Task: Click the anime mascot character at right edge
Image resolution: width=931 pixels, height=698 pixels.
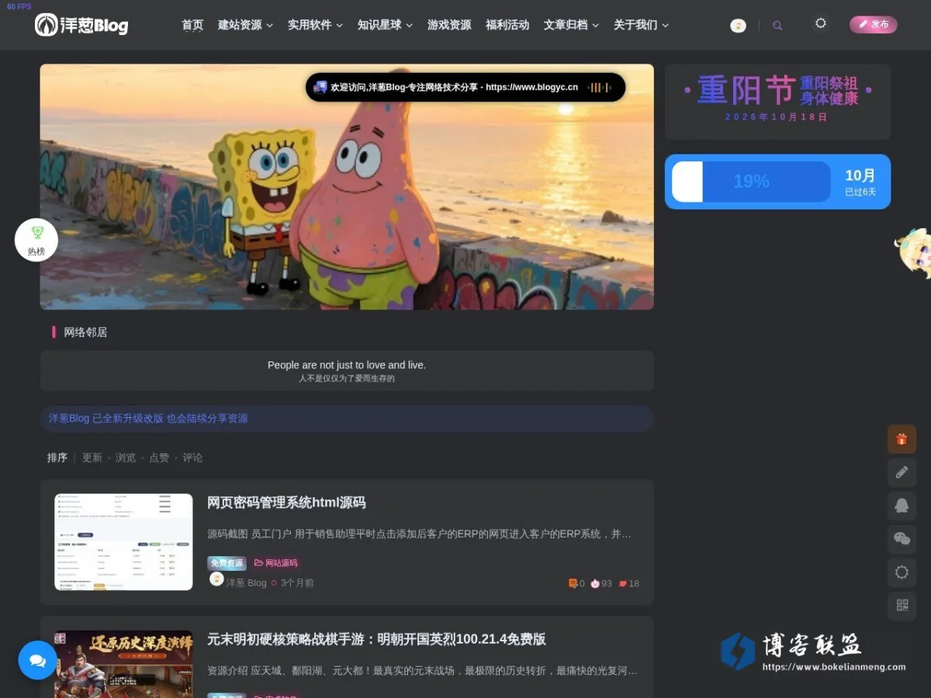Action: point(913,253)
